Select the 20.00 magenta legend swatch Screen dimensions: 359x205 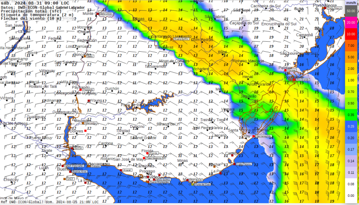350,22
